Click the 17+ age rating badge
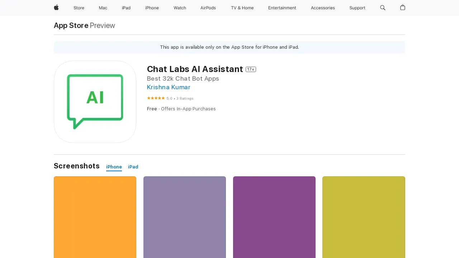 [x=251, y=69]
